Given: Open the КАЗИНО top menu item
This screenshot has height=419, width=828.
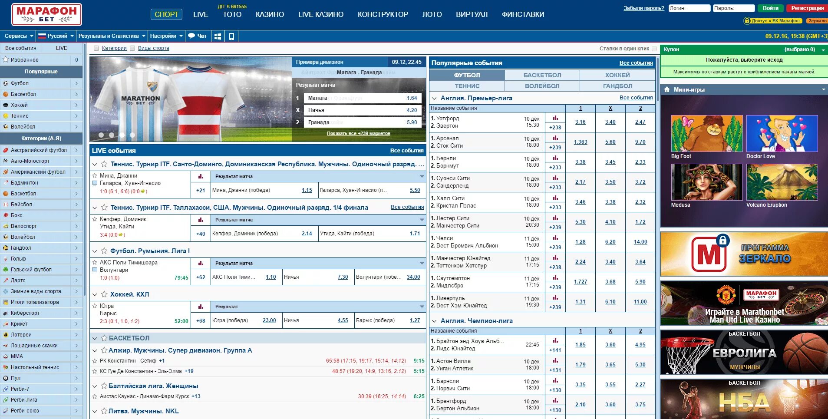Looking at the screenshot, I should coord(270,14).
